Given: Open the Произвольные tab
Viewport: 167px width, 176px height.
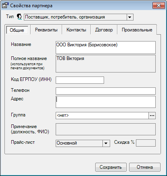Looking at the screenshot, I should click(x=137, y=30).
